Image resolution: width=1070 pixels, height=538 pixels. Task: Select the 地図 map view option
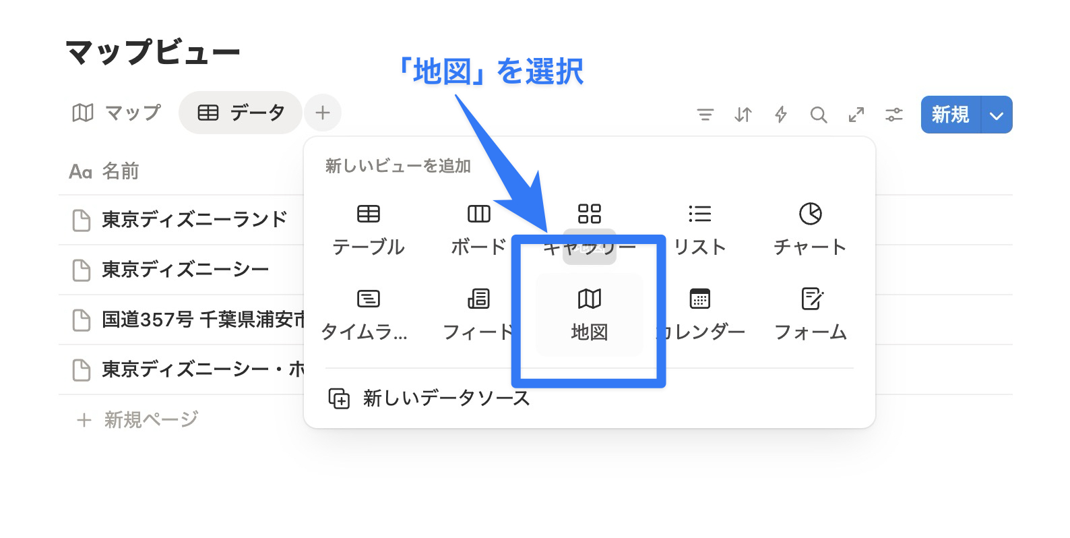point(589,314)
